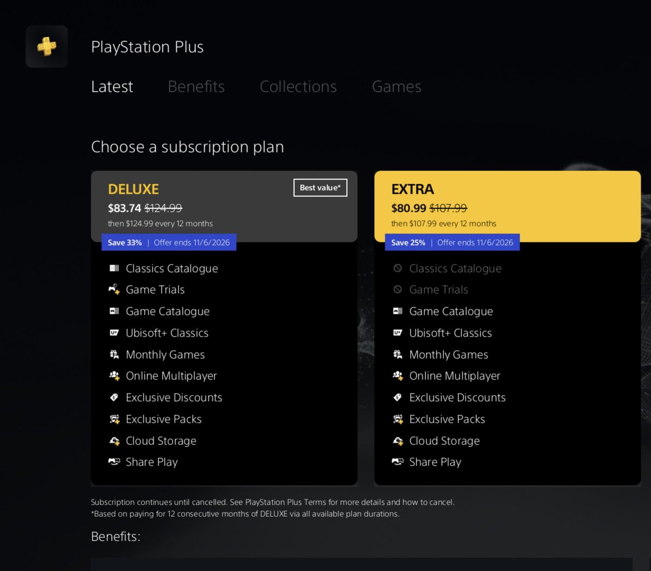The width and height of the screenshot is (651, 571).
Task: Click the struck-through $107.99 price
Action: (449, 208)
